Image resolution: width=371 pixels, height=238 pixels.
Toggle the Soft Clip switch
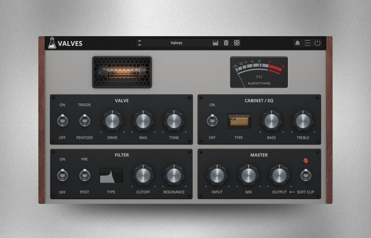(305, 175)
